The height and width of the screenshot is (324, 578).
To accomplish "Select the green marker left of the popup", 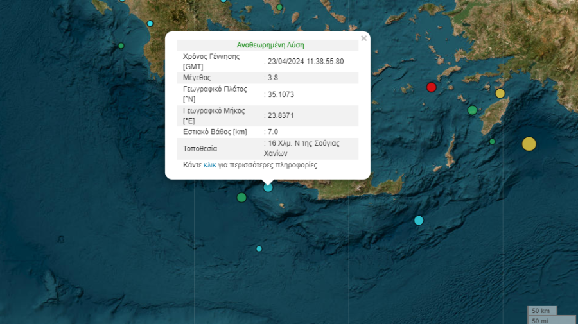I will click(121, 46).
